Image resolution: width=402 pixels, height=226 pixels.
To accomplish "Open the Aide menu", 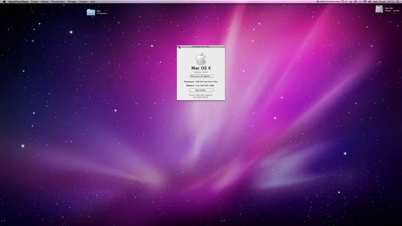I will click(93, 1).
